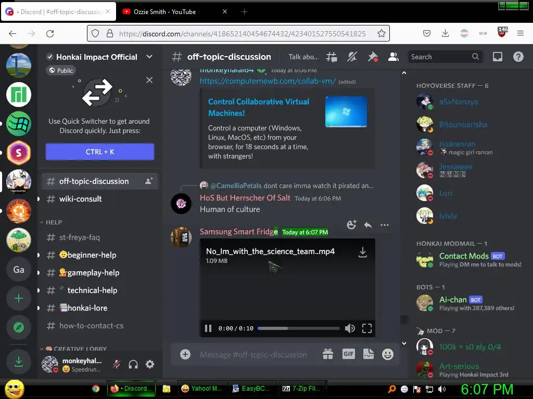The height and width of the screenshot is (399, 533).
Task: Open the emoji picker
Action: coord(388,354)
